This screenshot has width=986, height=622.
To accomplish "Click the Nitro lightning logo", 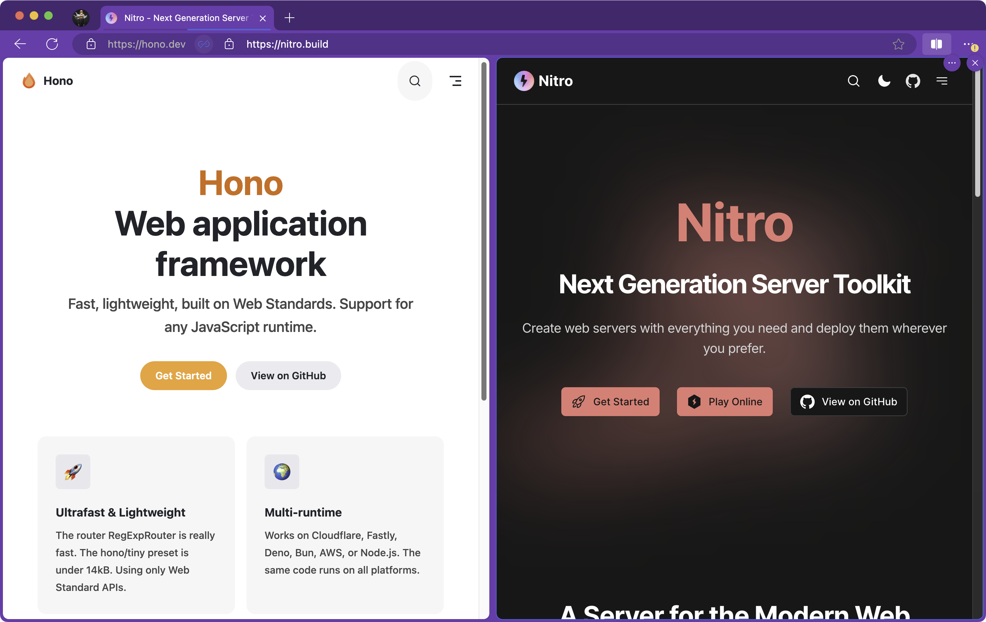I will (524, 81).
